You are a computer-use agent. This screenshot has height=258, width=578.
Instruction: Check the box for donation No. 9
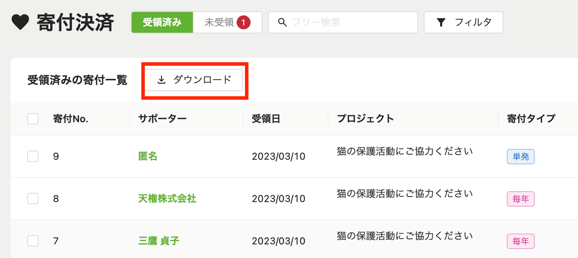coord(33,156)
